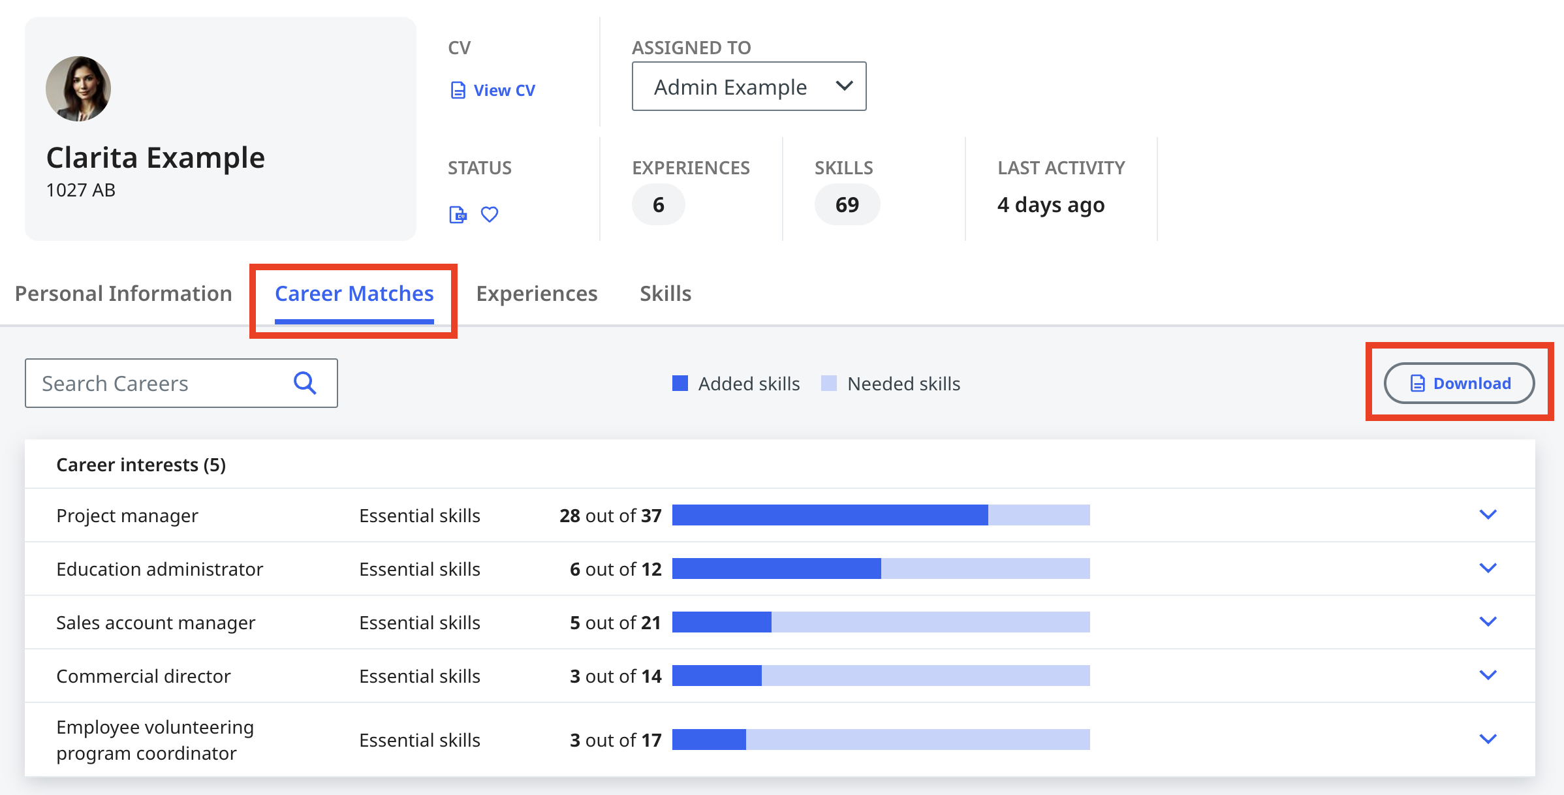
Task: Click the 'Commercial director' career name
Action: (x=144, y=676)
